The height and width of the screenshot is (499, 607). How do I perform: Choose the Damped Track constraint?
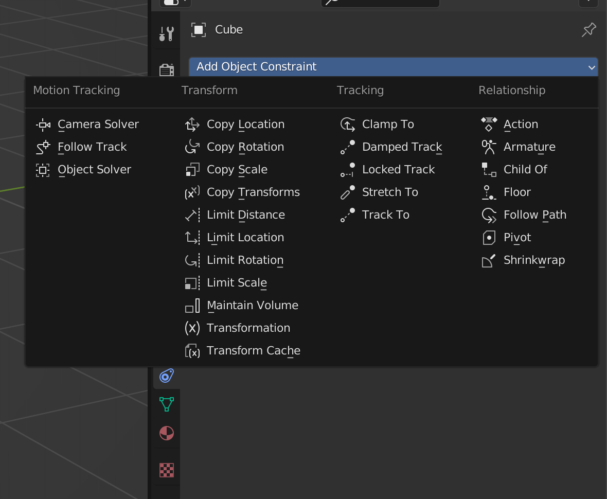[402, 147]
